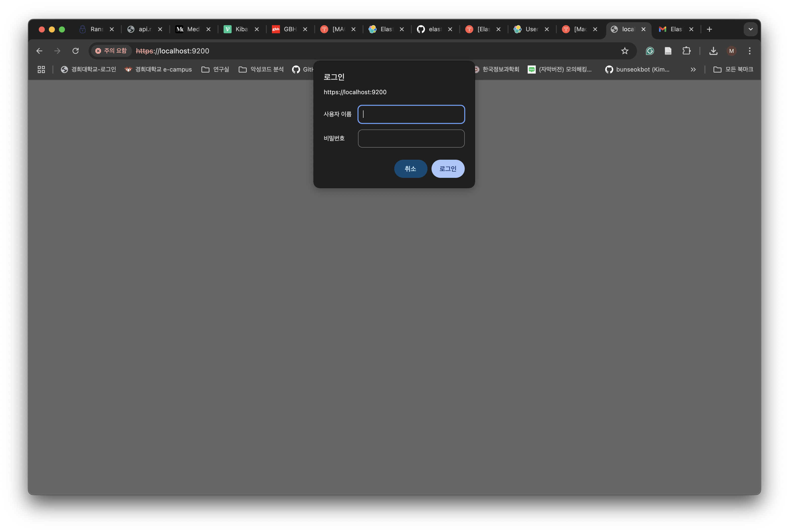Expand the tab search dropdown arrow
Image resolution: width=789 pixels, height=532 pixels.
[x=750, y=29]
